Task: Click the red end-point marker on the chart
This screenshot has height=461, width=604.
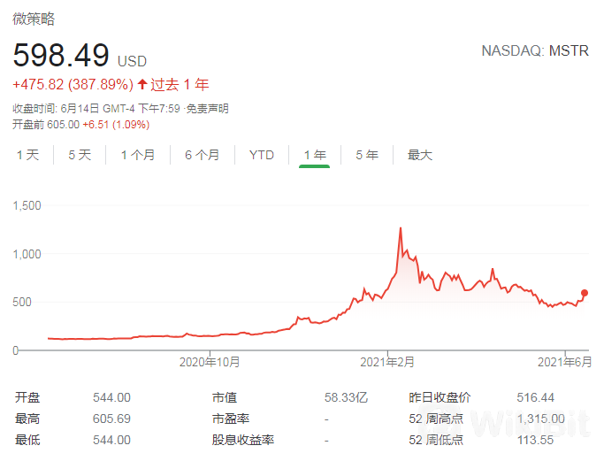Action: 585,293
